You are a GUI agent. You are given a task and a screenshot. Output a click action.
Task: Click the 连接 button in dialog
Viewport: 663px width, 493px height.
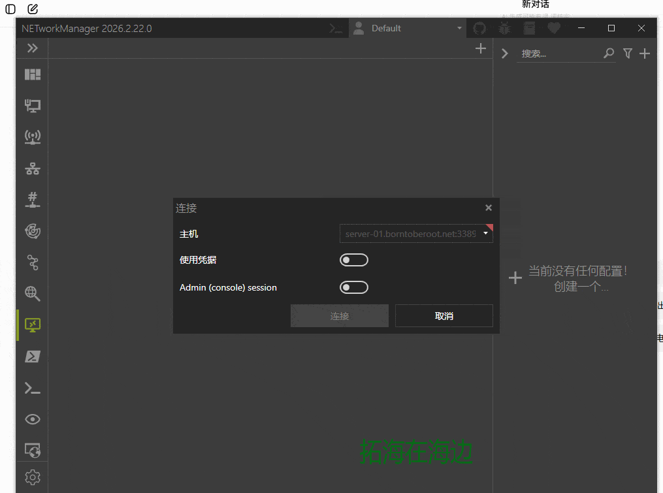tap(340, 316)
